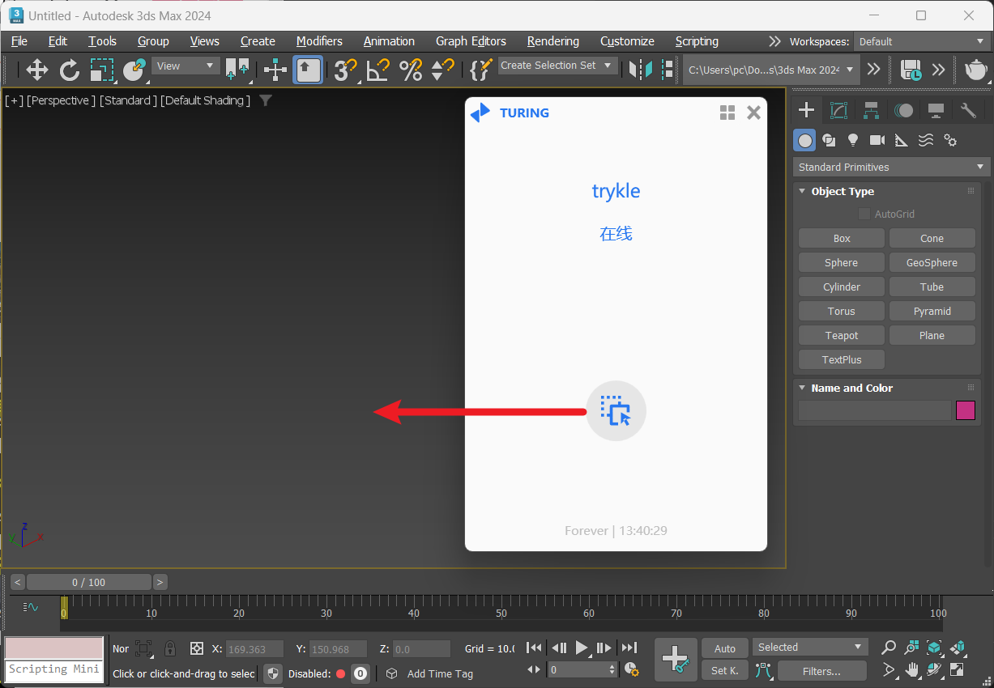Image resolution: width=994 pixels, height=688 pixels.
Task: Click the TextPlus button
Action: 842,359
